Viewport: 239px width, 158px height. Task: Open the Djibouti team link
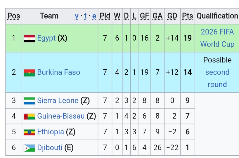[x=50, y=148]
